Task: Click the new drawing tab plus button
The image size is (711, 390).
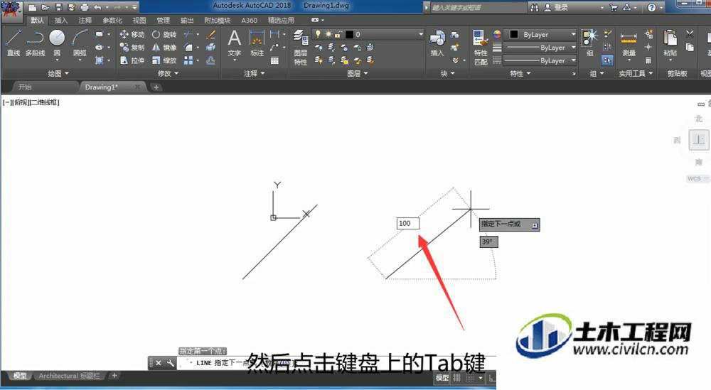Action: pyautogui.click(x=156, y=87)
